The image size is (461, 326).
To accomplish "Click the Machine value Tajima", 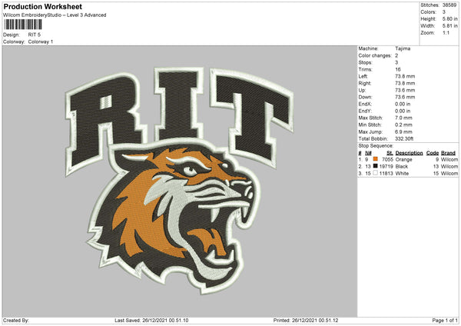I will point(403,48).
